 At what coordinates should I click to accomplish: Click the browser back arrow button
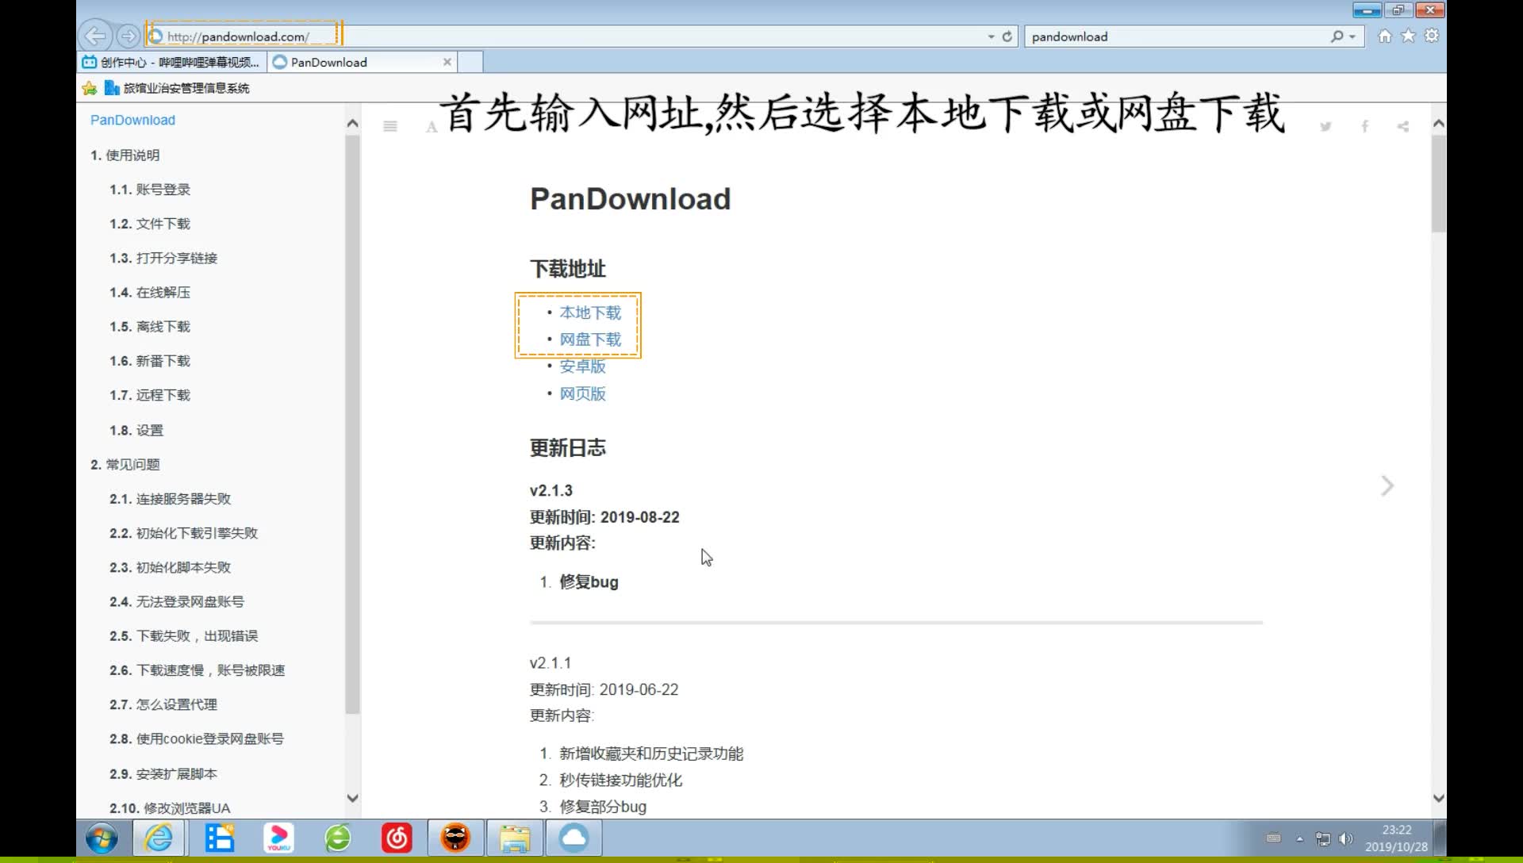[x=95, y=36]
